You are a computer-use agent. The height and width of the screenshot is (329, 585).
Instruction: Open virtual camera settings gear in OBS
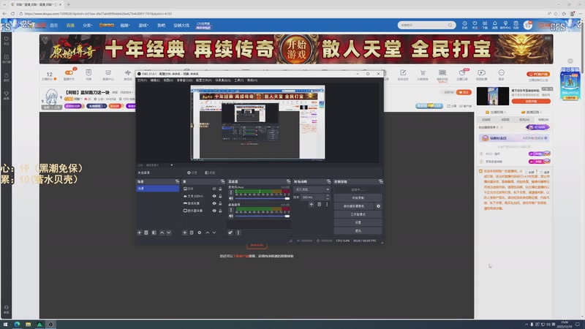point(378,206)
